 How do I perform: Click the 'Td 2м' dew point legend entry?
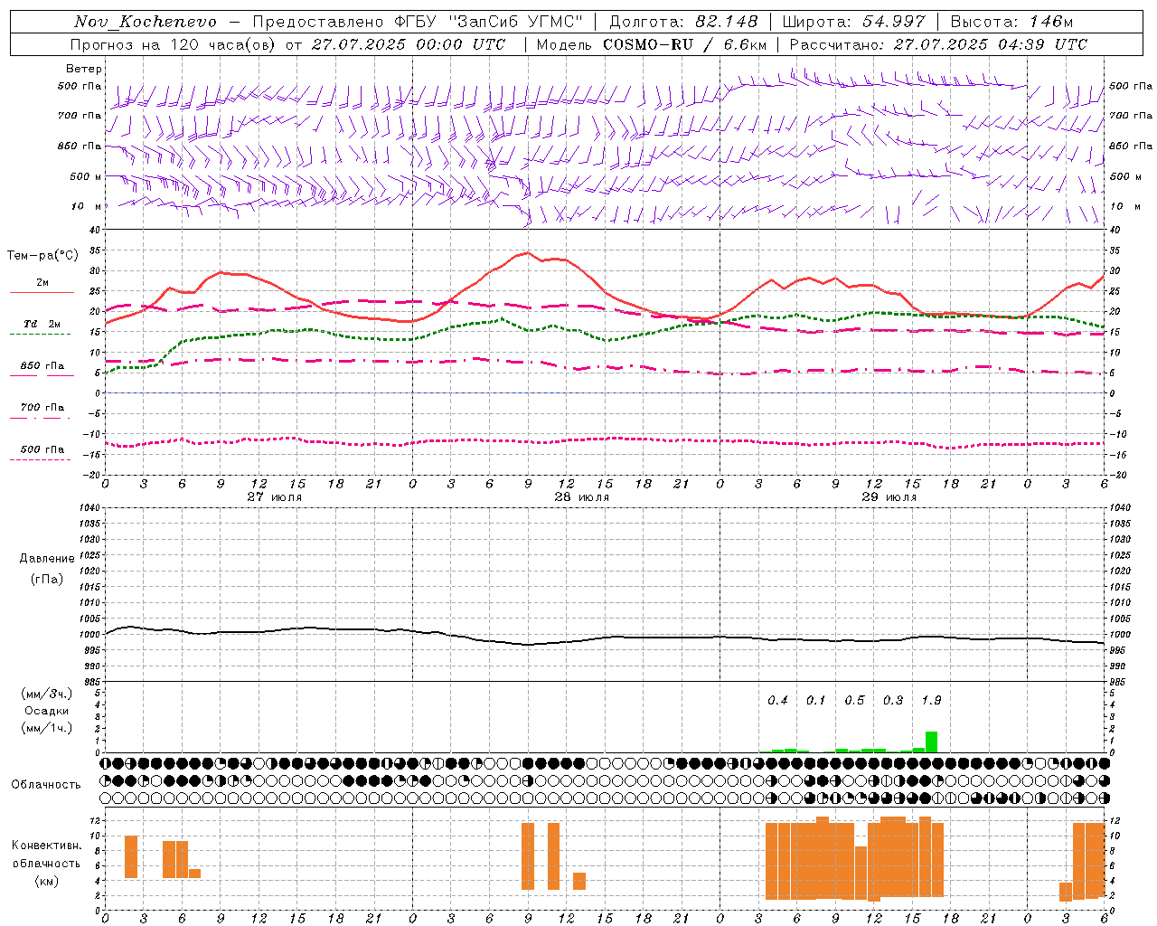pyautogui.click(x=42, y=324)
